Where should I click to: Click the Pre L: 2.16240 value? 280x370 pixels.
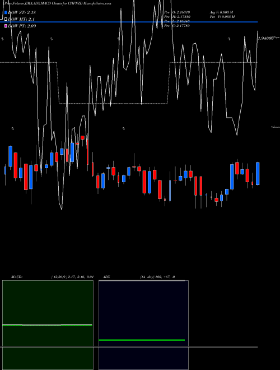[177, 21]
